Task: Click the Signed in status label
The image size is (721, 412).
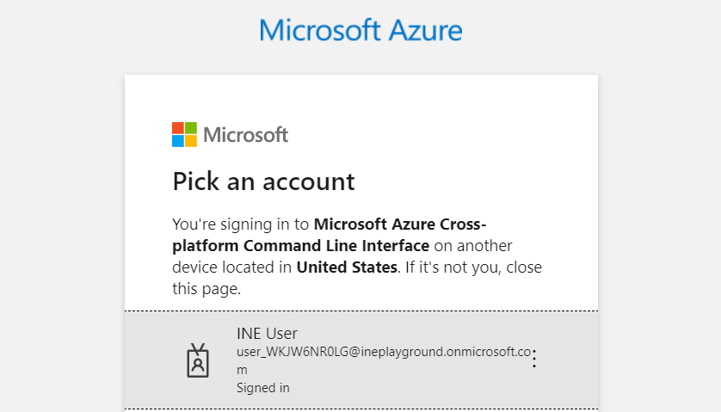Action: click(x=262, y=388)
